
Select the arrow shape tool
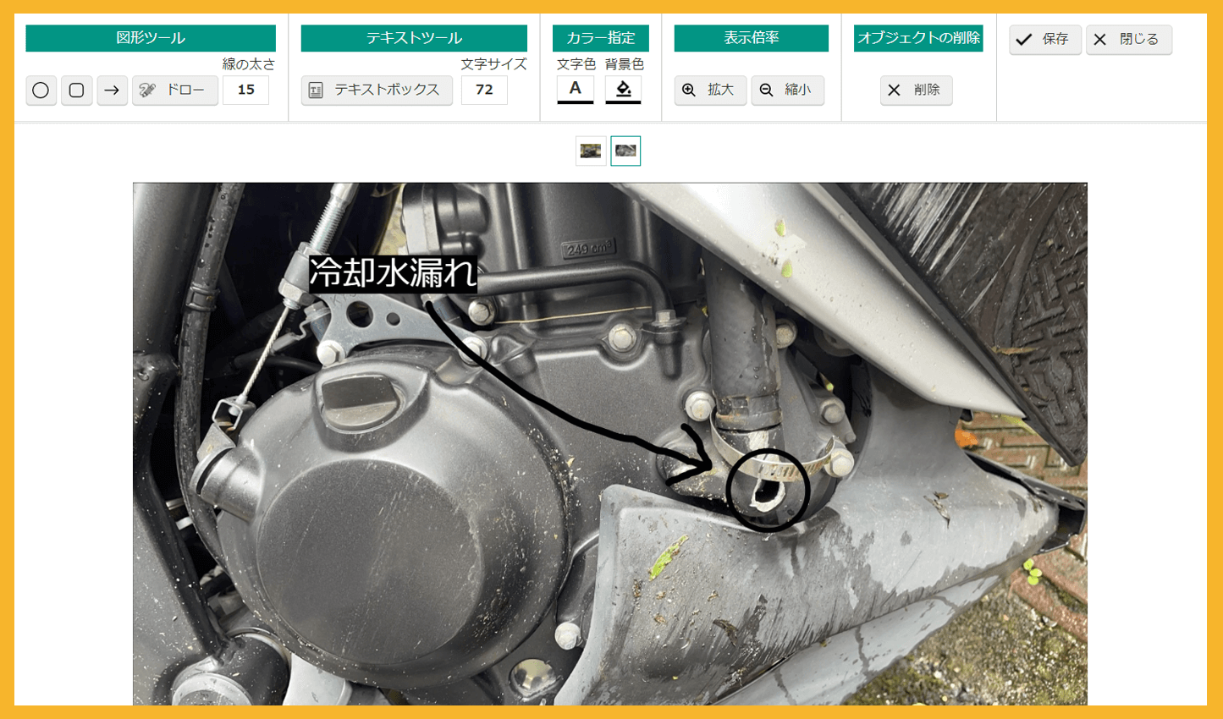point(112,90)
